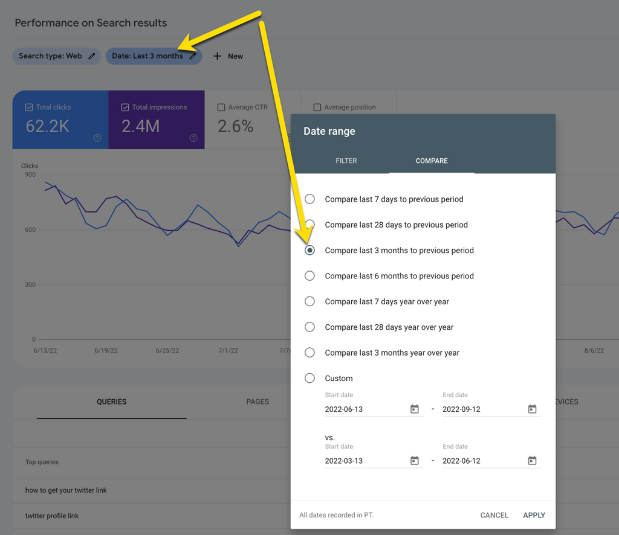Open calendar for the vs. Start date

pos(415,461)
